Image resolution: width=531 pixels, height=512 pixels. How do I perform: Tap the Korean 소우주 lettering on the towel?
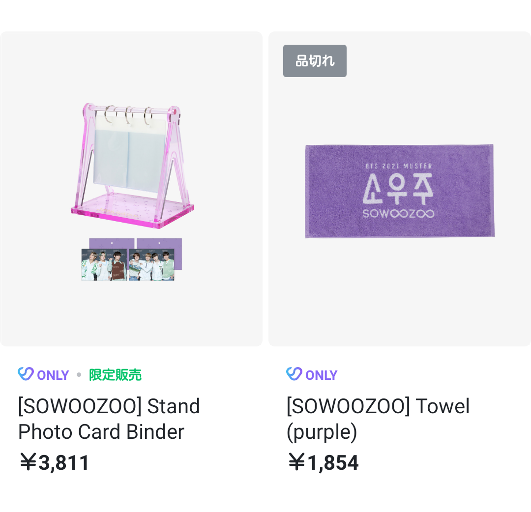point(397,188)
